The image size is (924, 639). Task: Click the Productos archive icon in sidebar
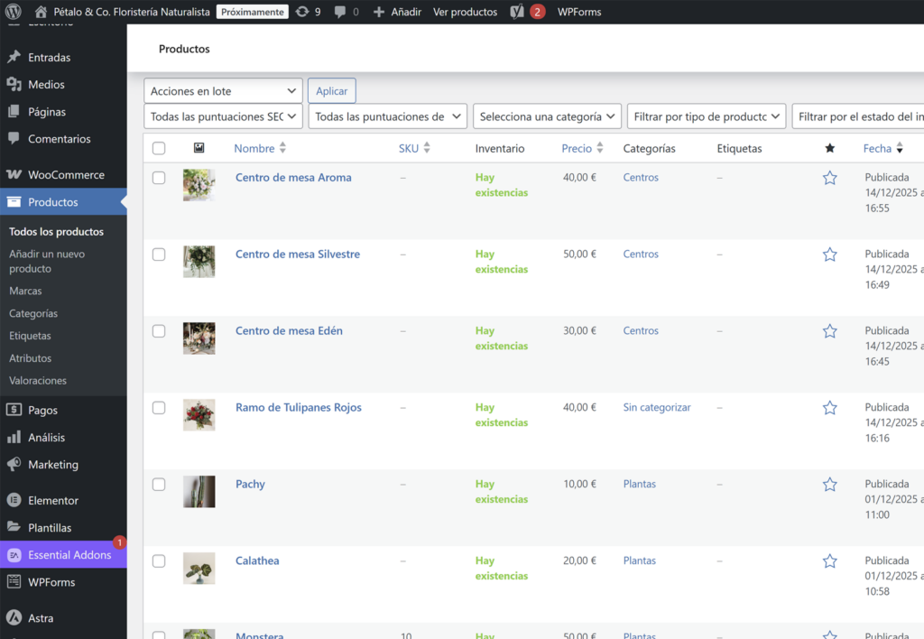14,201
